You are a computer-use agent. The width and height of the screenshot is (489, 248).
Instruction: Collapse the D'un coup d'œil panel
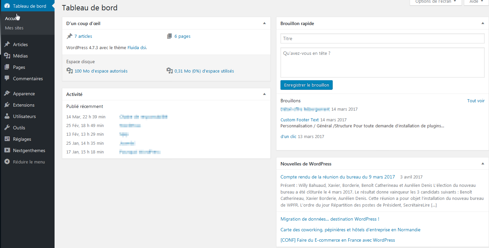pyautogui.click(x=264, y=23)
